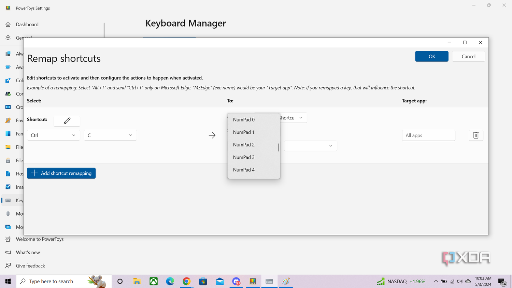
Task: Choose NumPad 2 from the key list
Action: tap(254, 145)
